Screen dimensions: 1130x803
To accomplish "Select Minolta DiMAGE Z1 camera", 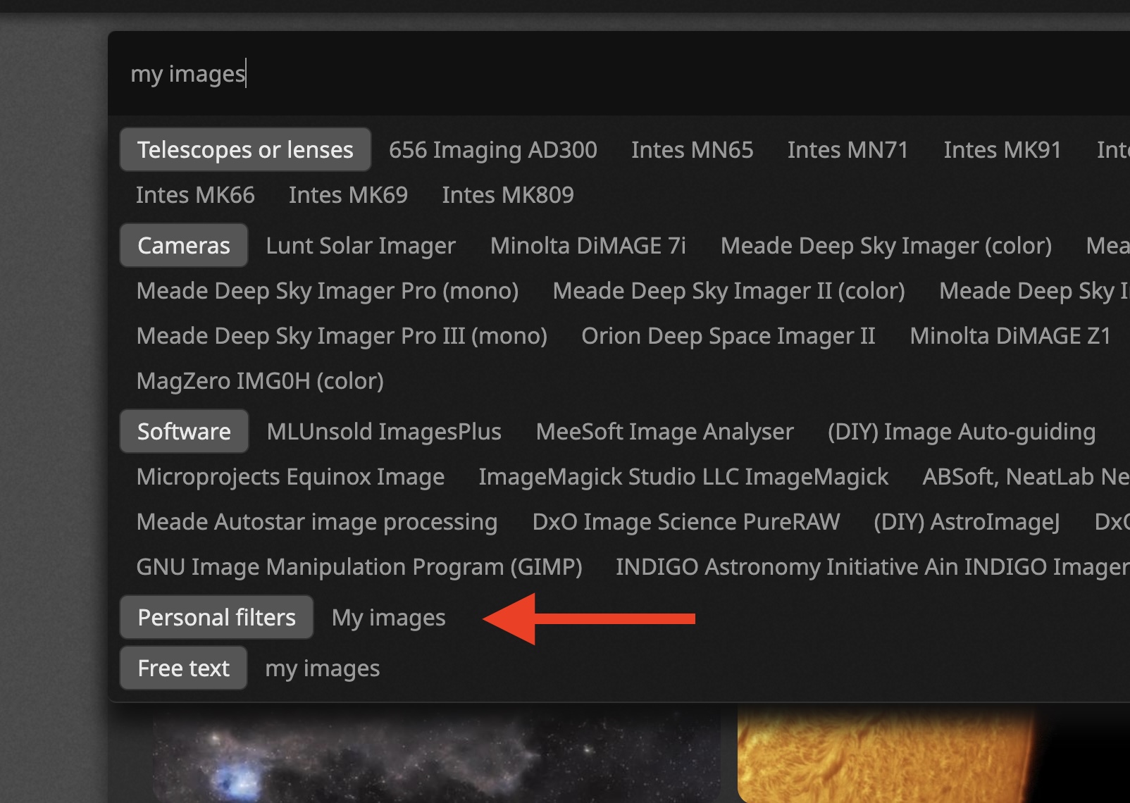I will click(1010, 335).
